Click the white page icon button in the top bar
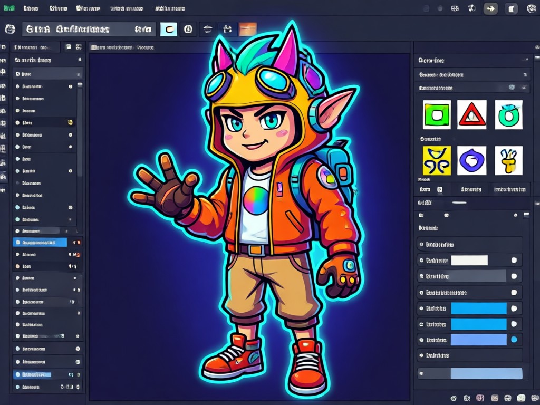The height and width of the screenshot is (405, 540). coord(511,8)
